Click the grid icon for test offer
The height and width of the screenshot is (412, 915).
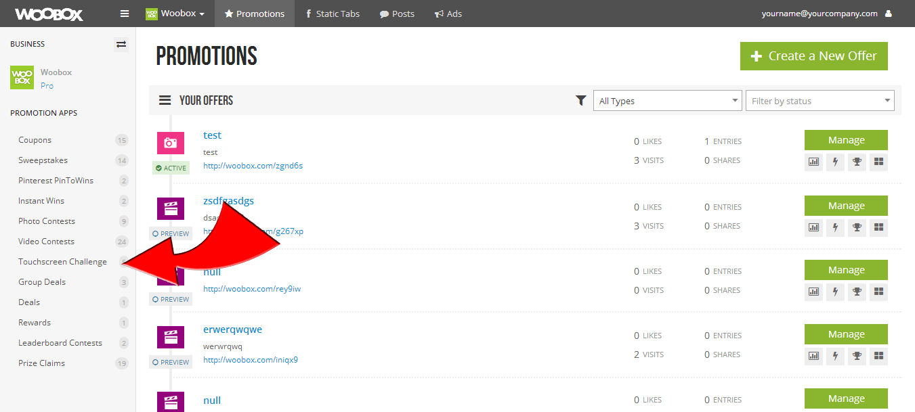point(878,162)
